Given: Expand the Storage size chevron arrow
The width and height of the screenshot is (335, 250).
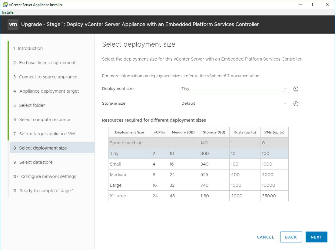Looking at the screenshot, I should click(x=285, y=103).
